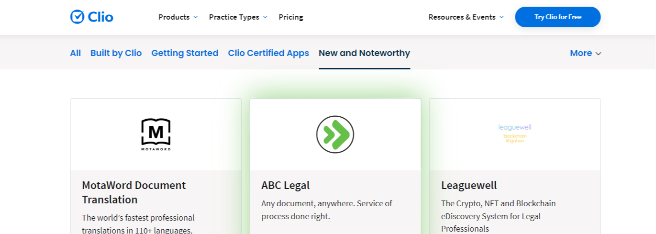The height and width of the screenshot is (234, 656).
Task: Open the MotaWord Document Translation title
Action: 134,192
